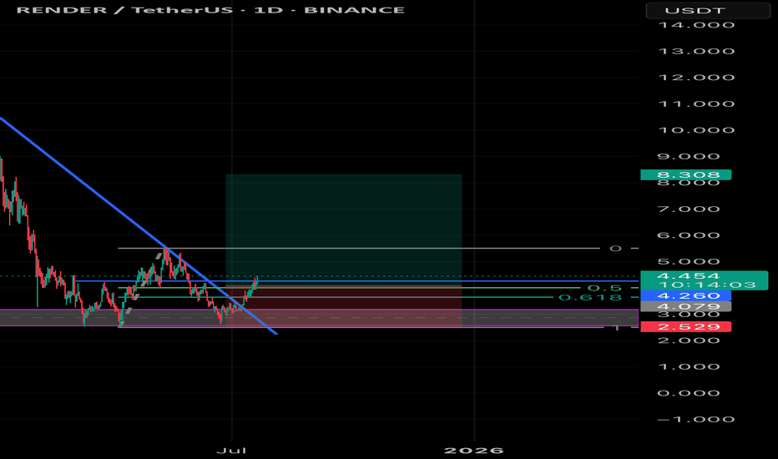This screenshot has height=459, width=778.
Task: Click the 4.079 gray price label
Action: coord(685,306)
